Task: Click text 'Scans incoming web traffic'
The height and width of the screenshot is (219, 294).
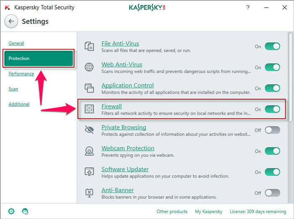Action: tap(129, 71)
